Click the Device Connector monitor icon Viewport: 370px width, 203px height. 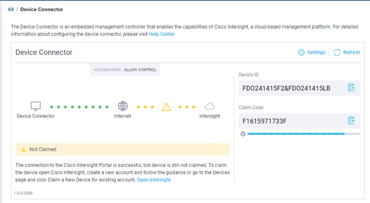[x=36, y=106]
